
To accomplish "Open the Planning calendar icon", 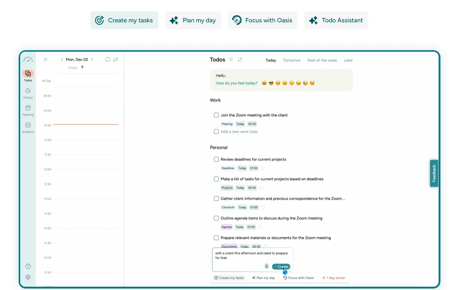I will pyautogui.click(x=28, y=108).
